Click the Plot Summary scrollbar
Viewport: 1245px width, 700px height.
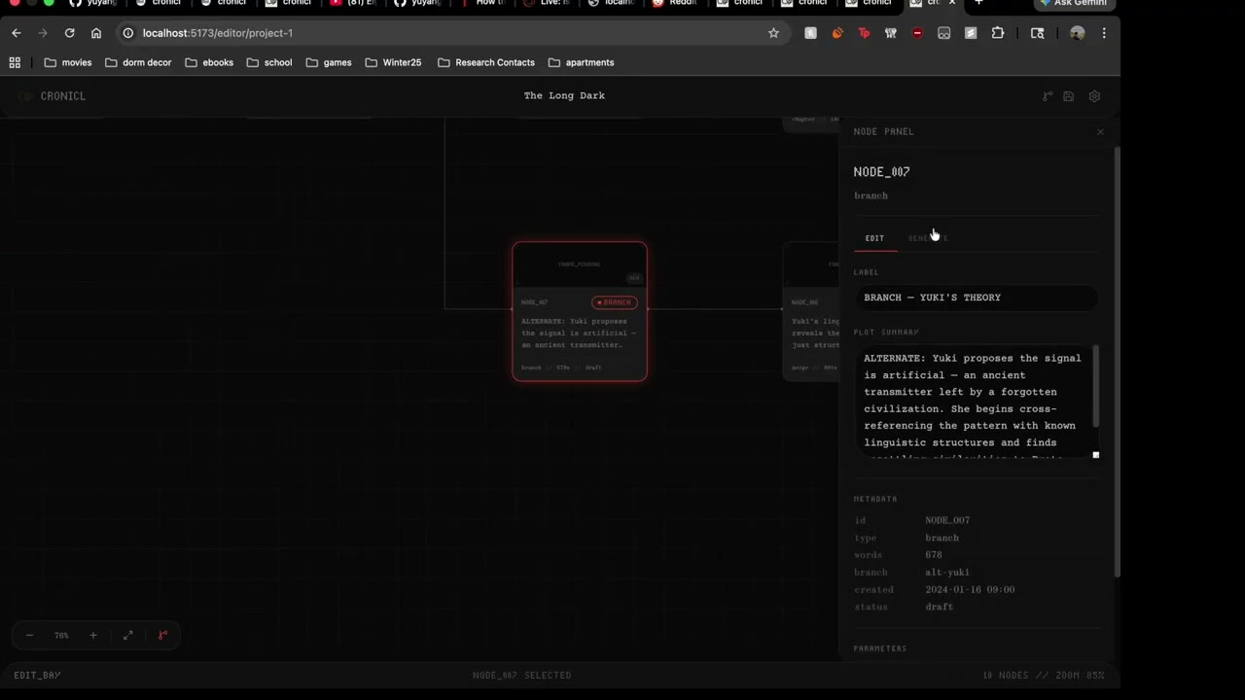tap(1095, 386)
